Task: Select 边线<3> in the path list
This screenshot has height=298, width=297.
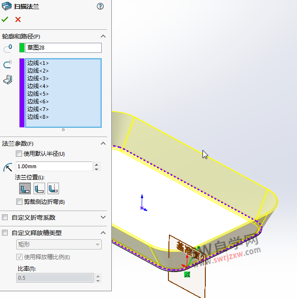Action: [38, 78]
